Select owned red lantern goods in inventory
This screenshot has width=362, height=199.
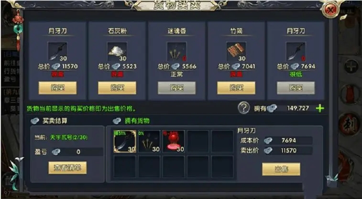[174, 141]
